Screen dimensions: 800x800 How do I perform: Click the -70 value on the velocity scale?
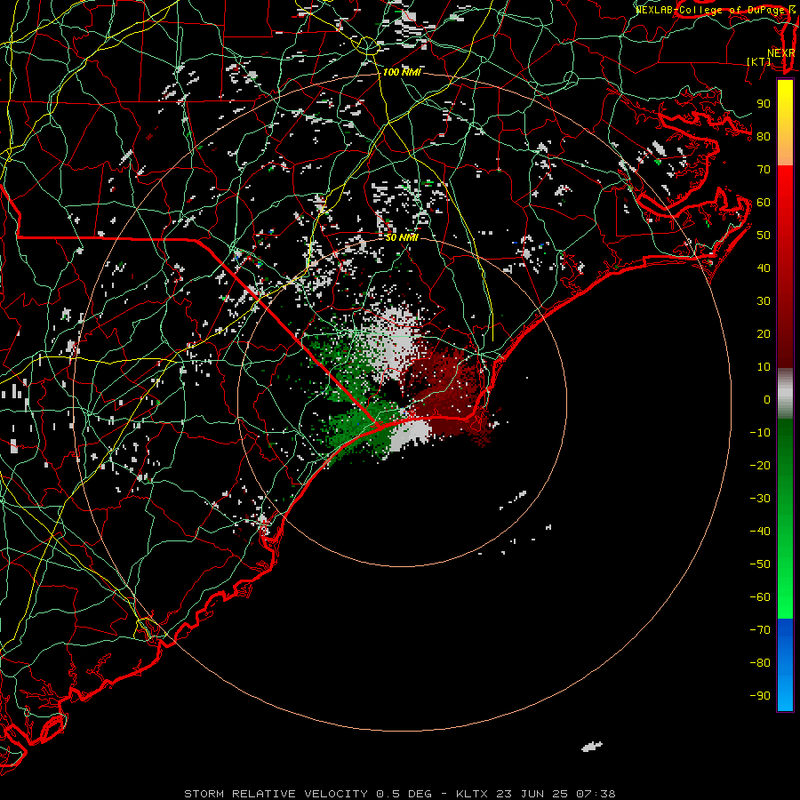point(760,630)
